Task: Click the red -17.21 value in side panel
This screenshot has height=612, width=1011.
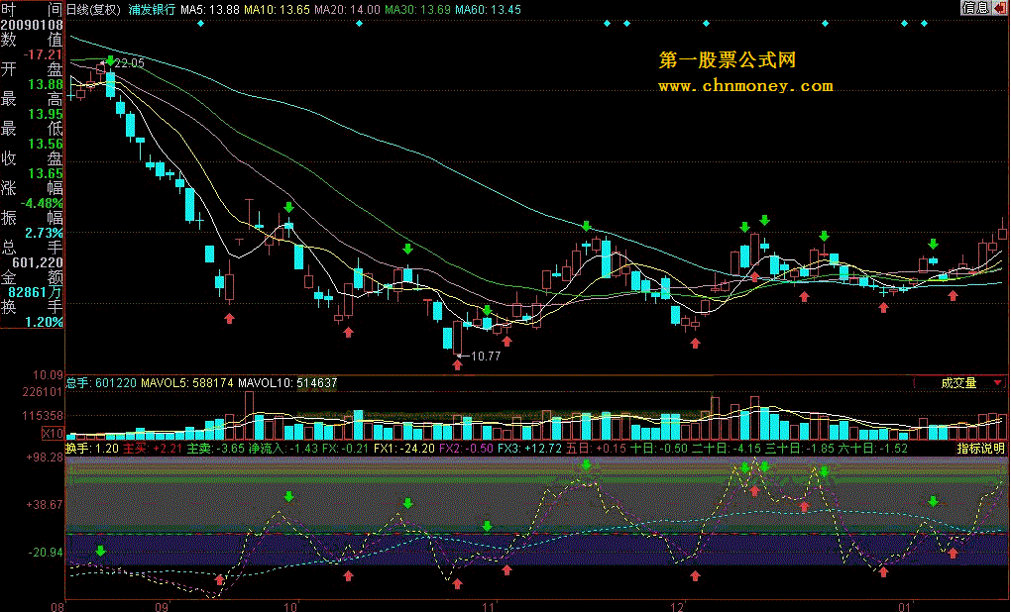Action: (x=44, y=54)
